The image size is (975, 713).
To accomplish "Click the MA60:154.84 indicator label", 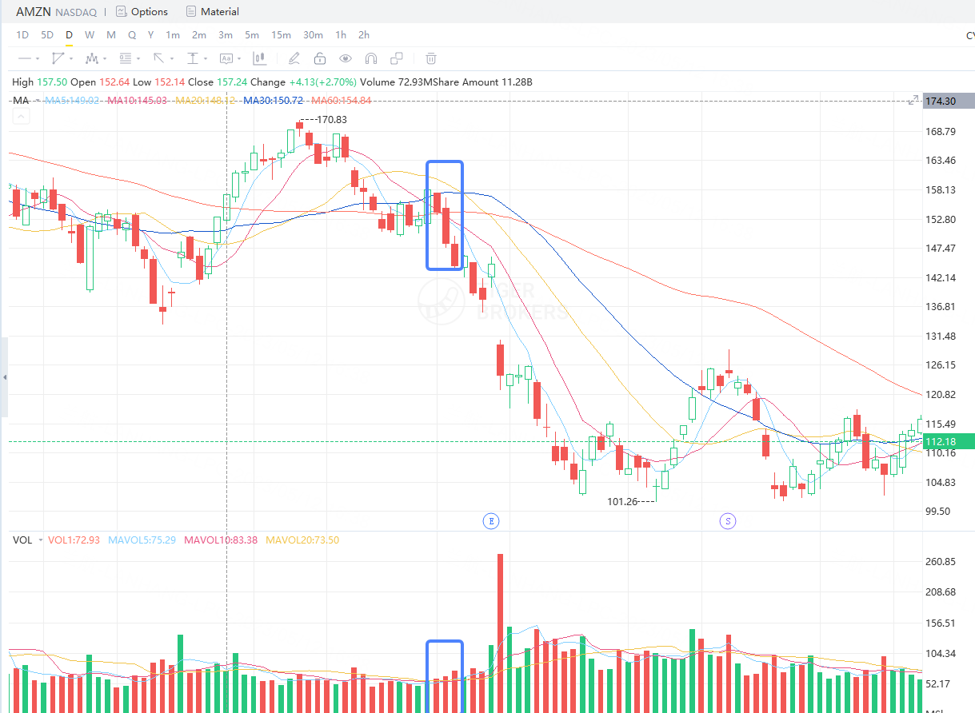I will pyautogui.click(x=342, y=100).
